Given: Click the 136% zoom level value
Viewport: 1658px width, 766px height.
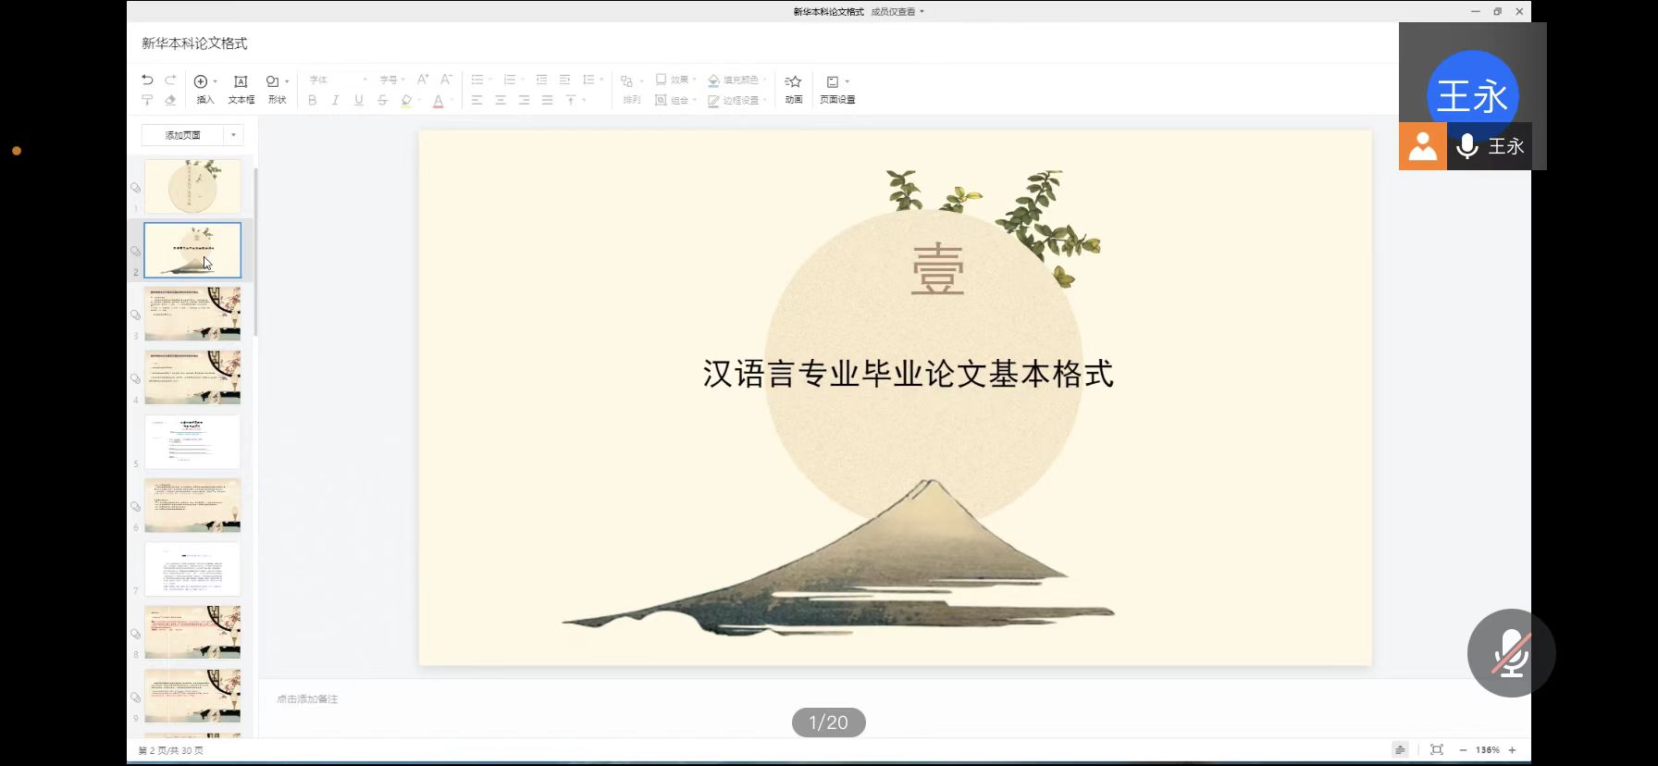Looking at the screenshot, I should pyautogui.click(x=1488, y=750).
